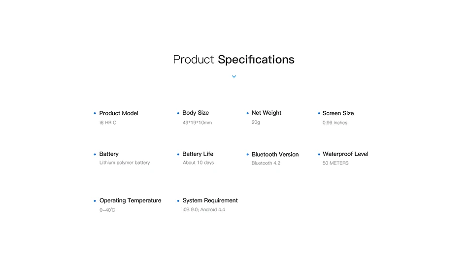The image size is (468, 263).
Task: Click the Lithium polymer battery text
Action: pyautogui.click(x=125, y=163)
